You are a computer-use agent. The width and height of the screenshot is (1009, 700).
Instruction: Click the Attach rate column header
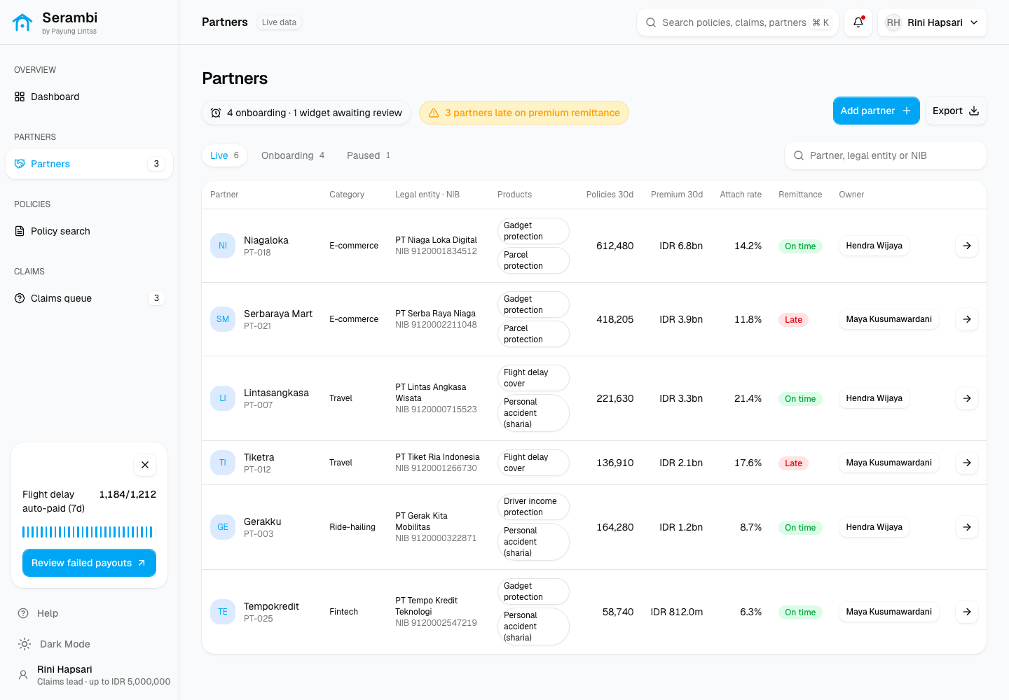pyautogui.click(x=741, y=195)
